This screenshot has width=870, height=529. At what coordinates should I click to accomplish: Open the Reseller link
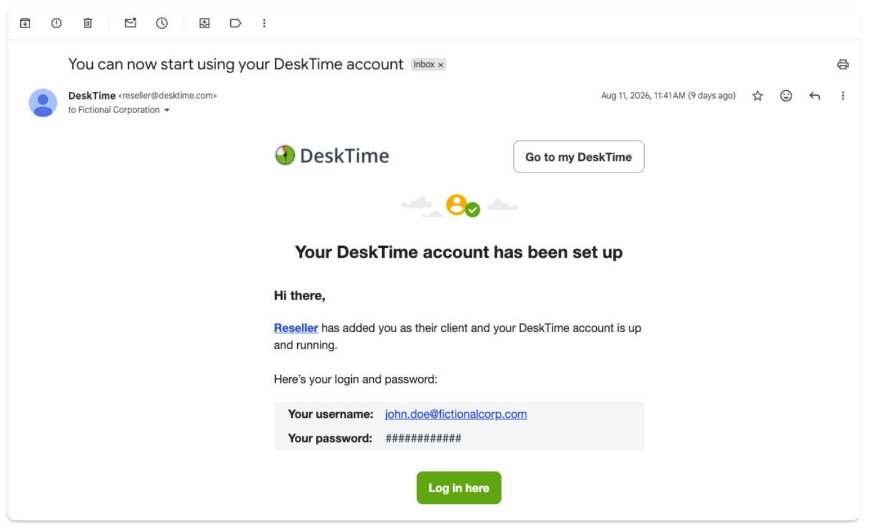pos(296,328)
